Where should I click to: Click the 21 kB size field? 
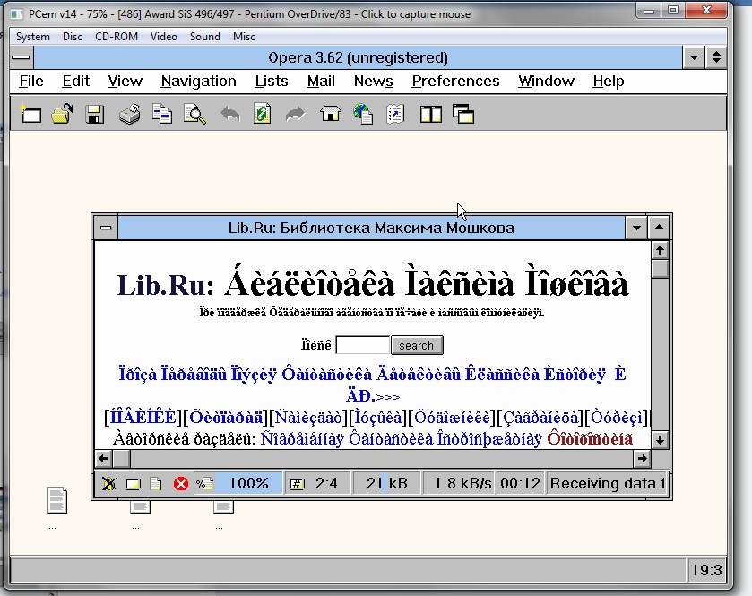pos(387,483)
